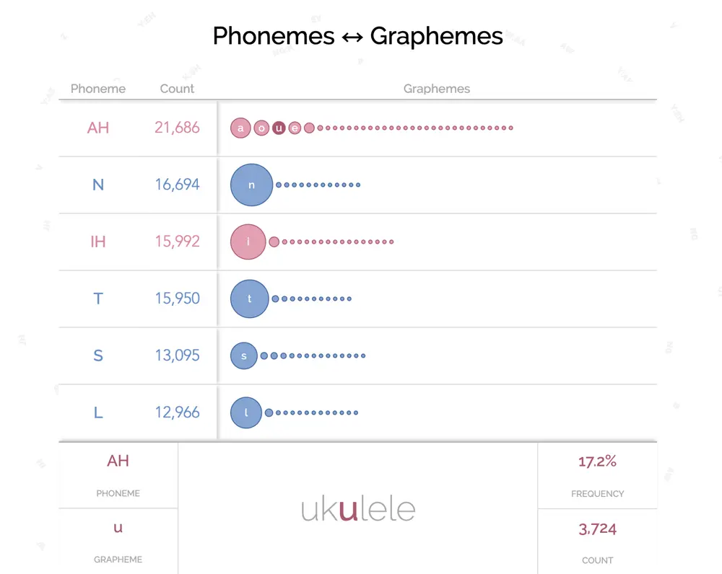Click the large pink 'i' grapheme circle

(x=248, y=242)
